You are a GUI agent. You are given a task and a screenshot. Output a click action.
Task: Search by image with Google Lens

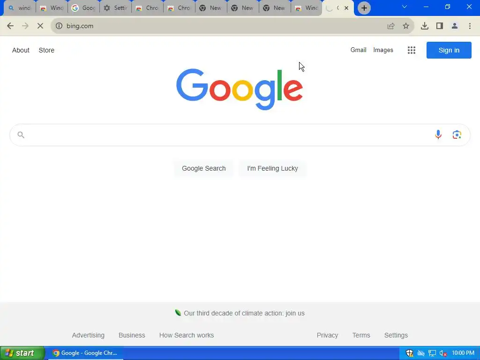[x=457, y=135]
